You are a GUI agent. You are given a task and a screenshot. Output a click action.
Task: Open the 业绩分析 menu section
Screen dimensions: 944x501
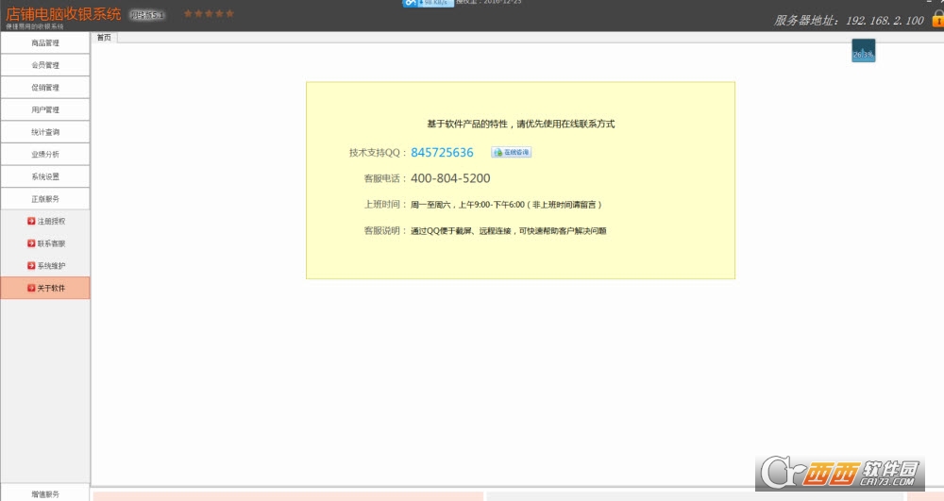point(45,154)
